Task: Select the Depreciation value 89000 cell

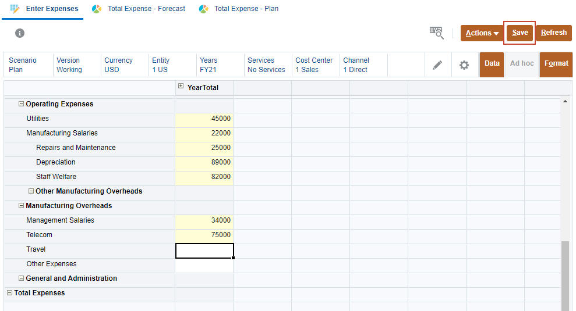Action: (204, 164)
